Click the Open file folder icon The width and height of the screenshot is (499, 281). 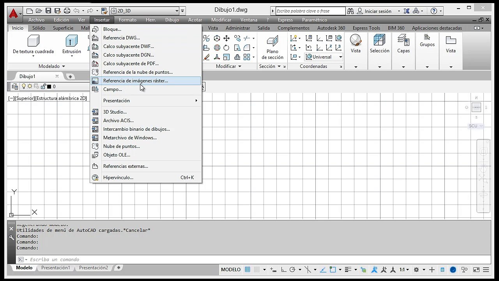[39, 11]
